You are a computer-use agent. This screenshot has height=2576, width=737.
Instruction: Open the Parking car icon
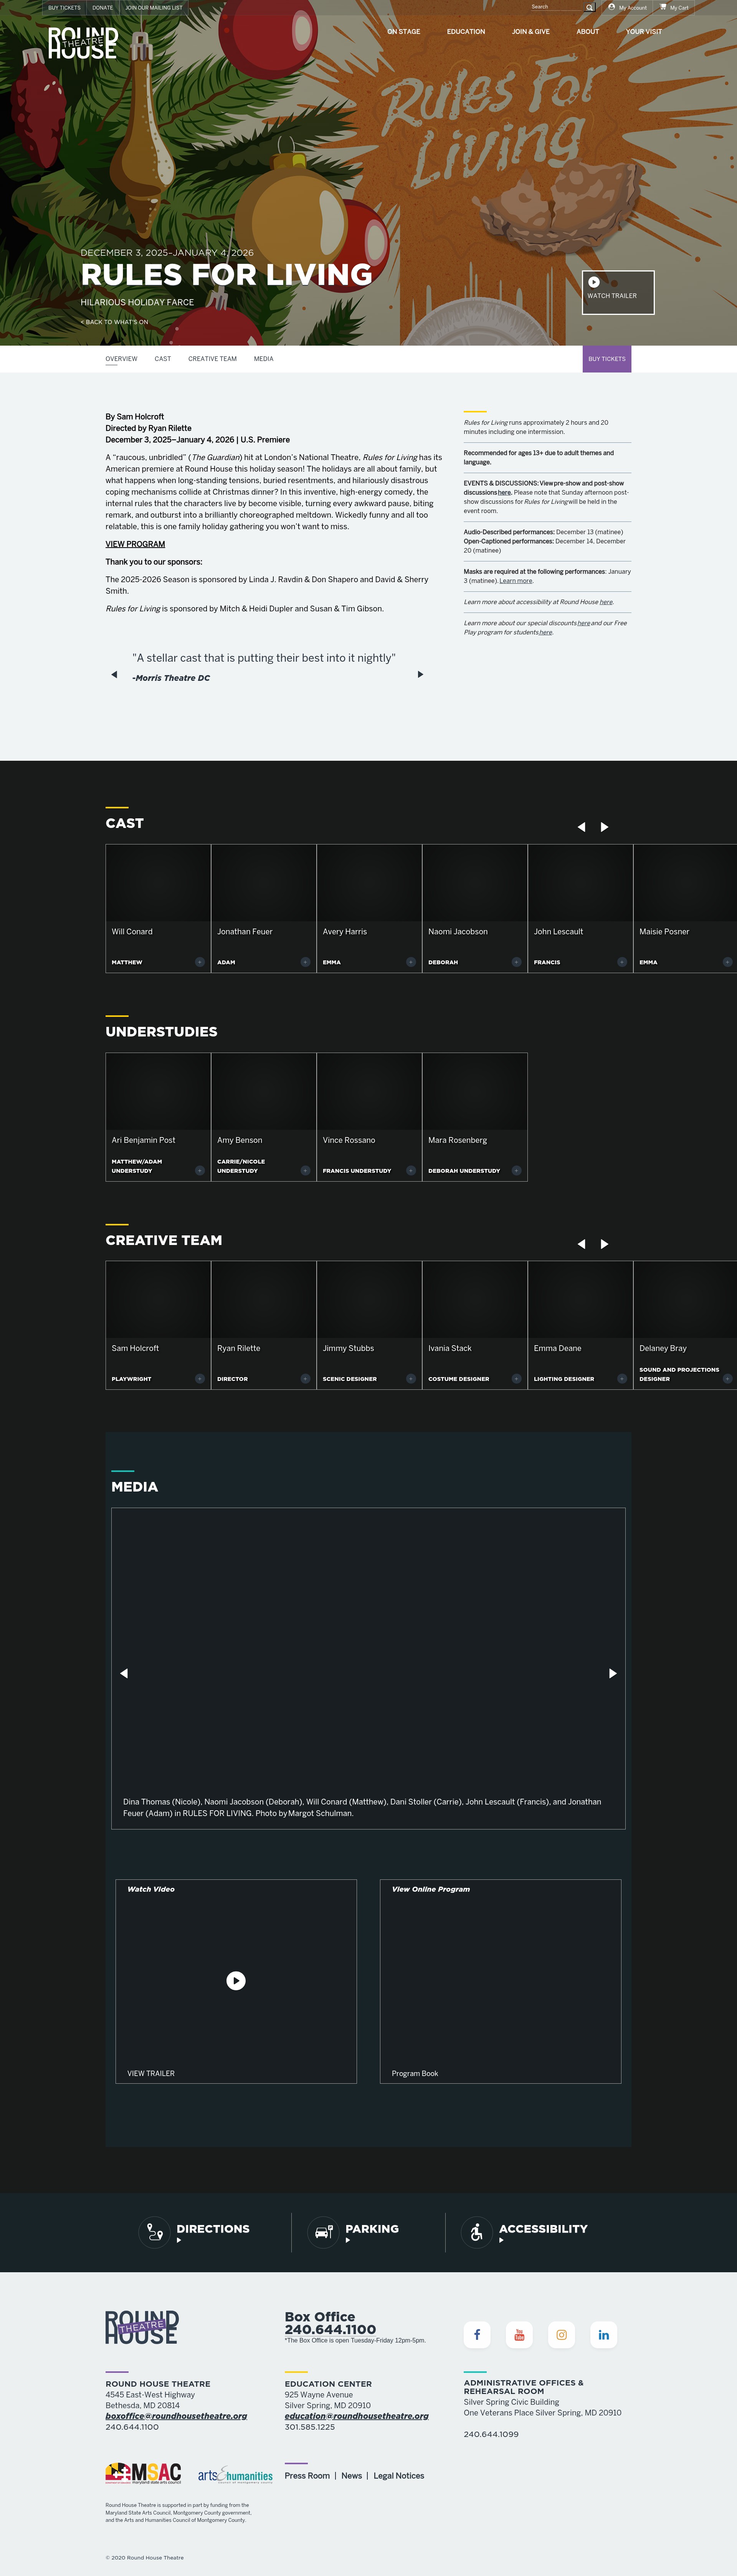click(x=323, y=2231)
